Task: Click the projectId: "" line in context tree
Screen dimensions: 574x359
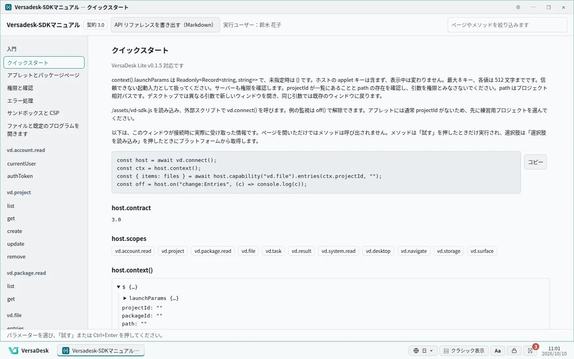Action: pyautogui.click(x=142, y=308)
